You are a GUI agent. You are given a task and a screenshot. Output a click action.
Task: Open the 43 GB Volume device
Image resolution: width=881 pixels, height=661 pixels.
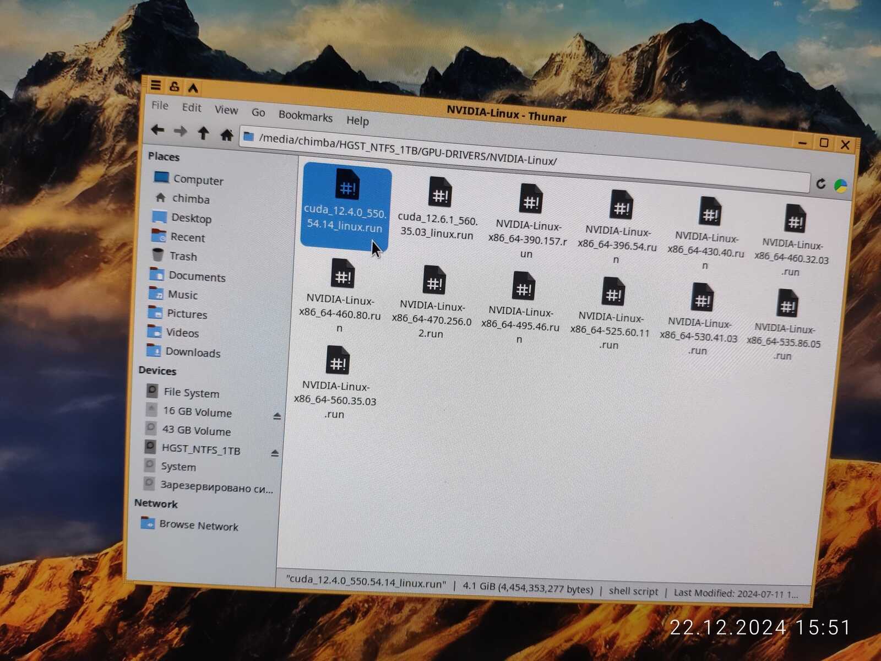click(187, 430)
